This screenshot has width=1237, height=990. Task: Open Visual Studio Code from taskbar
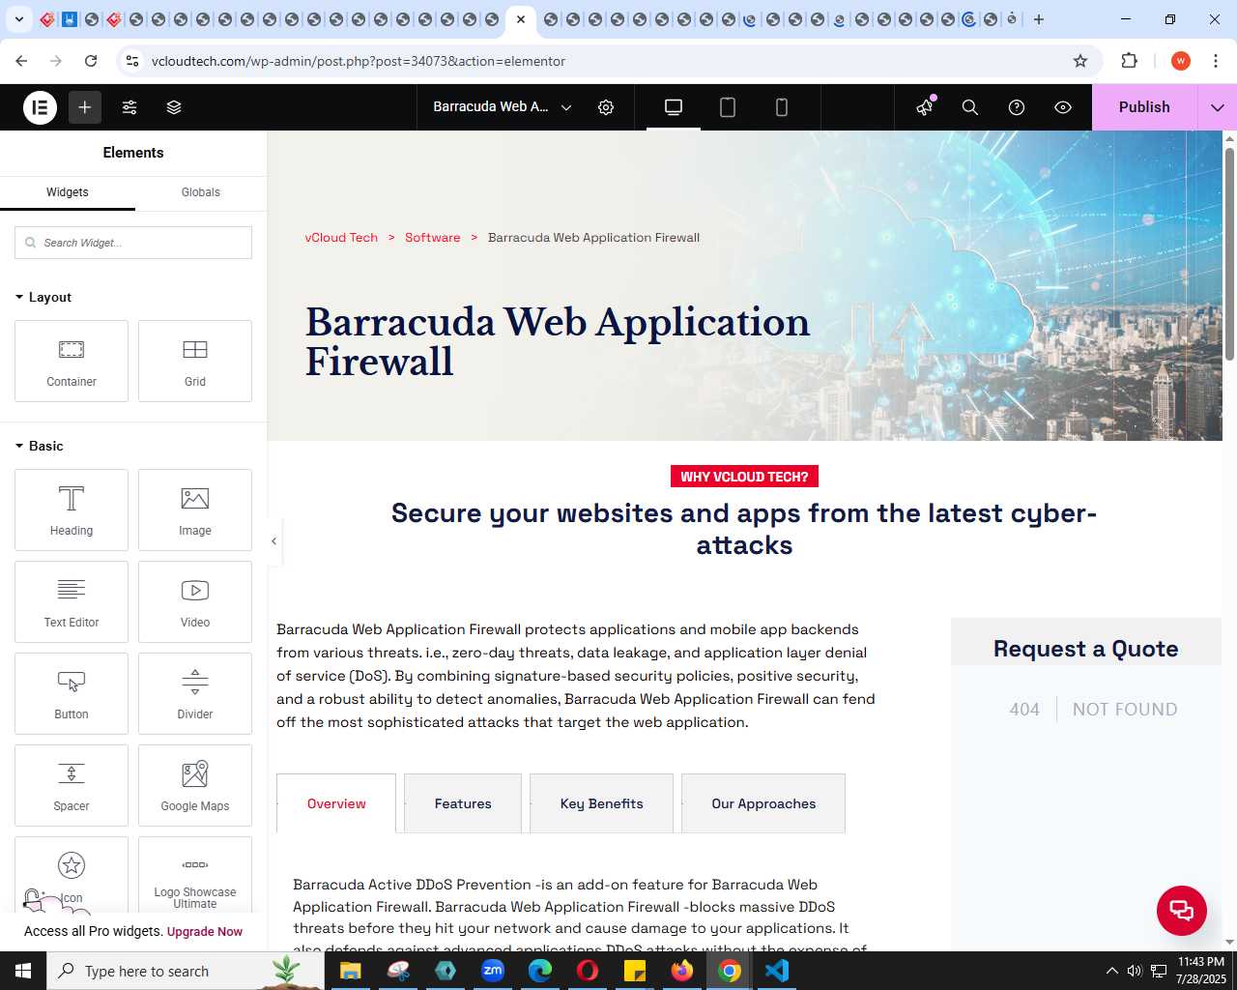point(777,971)
